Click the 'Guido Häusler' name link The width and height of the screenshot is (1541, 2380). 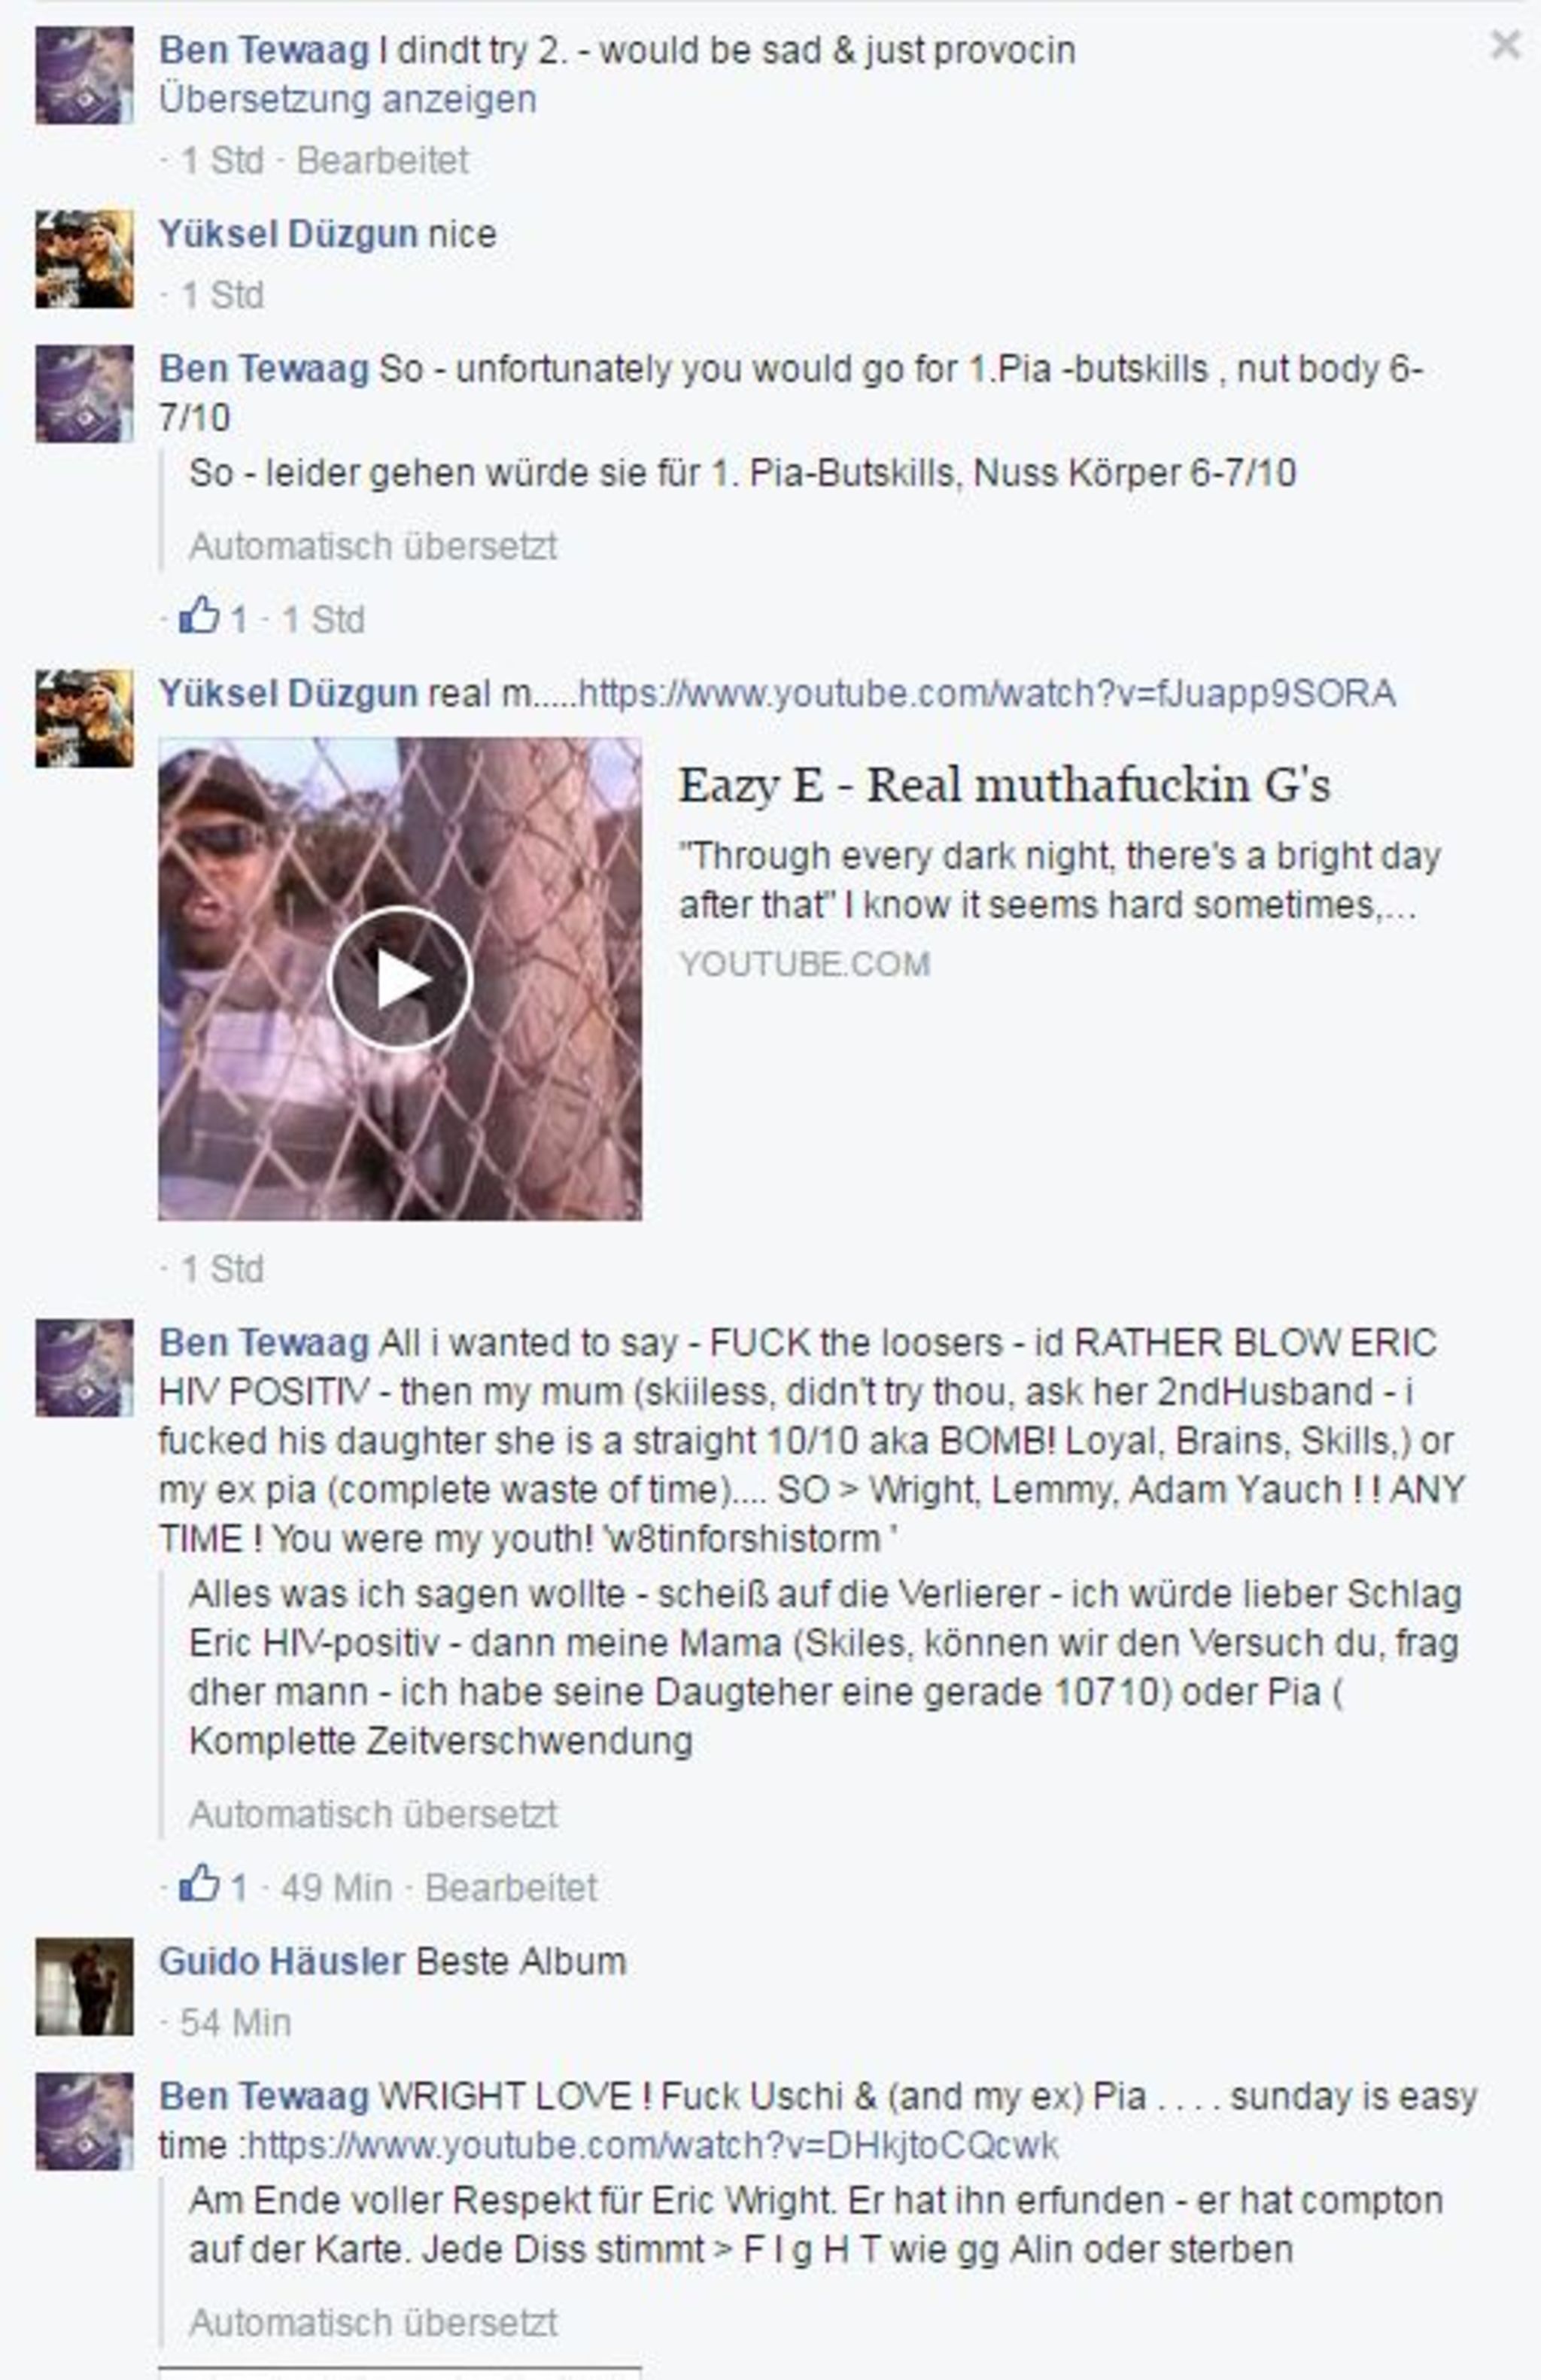point(281,1962)
